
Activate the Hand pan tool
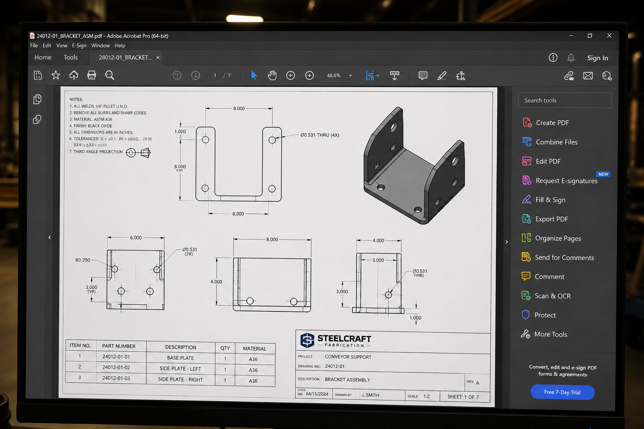(272, 76)
